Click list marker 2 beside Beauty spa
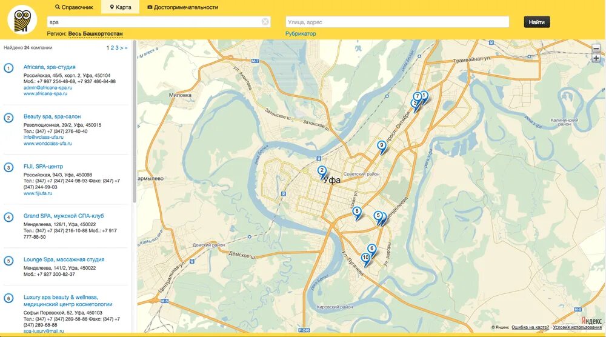The width and height of the screenshot is (606, 337). point(8,118)
